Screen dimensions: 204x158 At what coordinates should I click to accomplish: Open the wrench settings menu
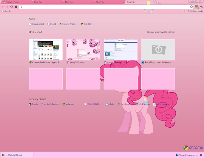[201, 7]
